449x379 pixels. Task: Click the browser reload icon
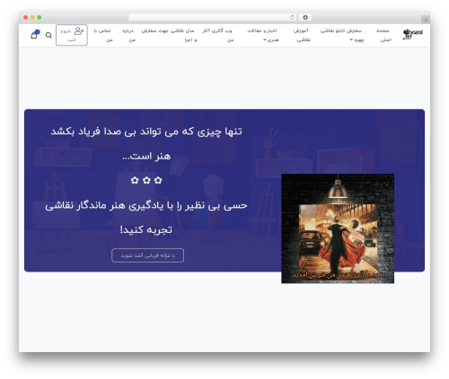(292, 18)
